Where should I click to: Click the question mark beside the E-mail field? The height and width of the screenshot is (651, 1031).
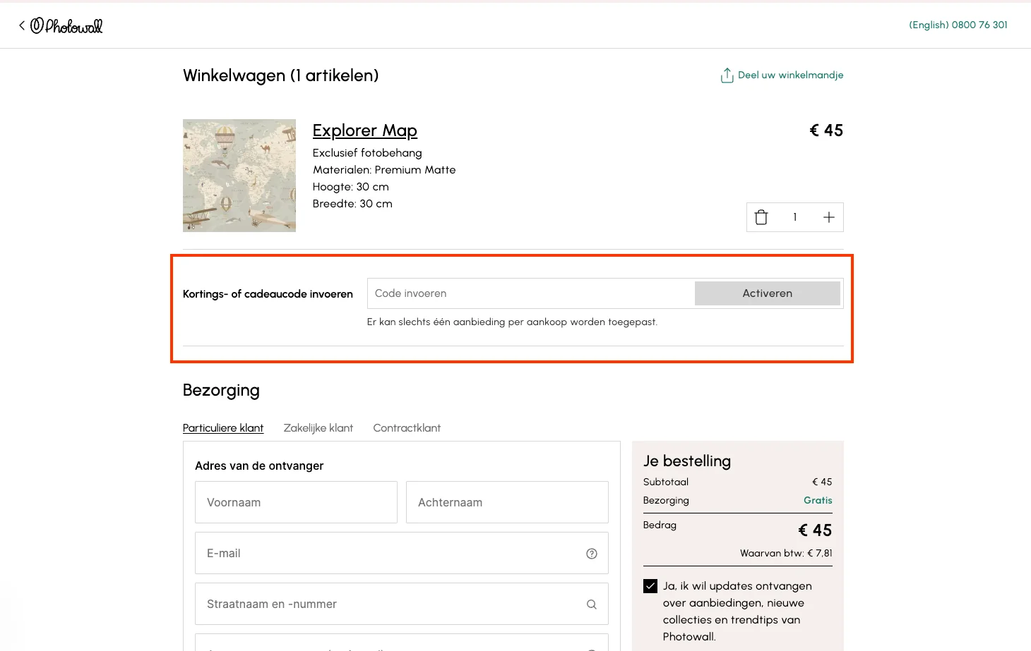pos(591,553)
